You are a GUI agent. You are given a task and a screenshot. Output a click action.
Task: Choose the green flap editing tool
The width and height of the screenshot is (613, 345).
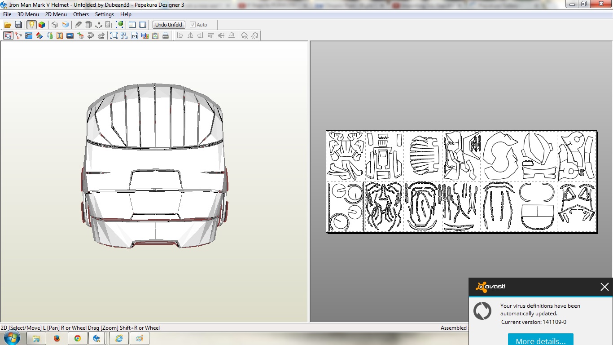pyautogui.click(x=49, y=35)
